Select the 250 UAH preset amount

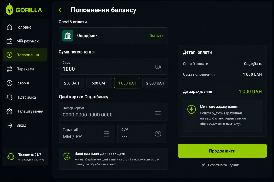click(x=71, y=83)
